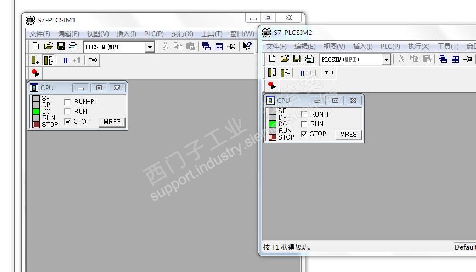Select Continuous Scan mode icon in S7-PLCSIM1
Viewport: 476px width, 272px height.
[x=49, y=60]
